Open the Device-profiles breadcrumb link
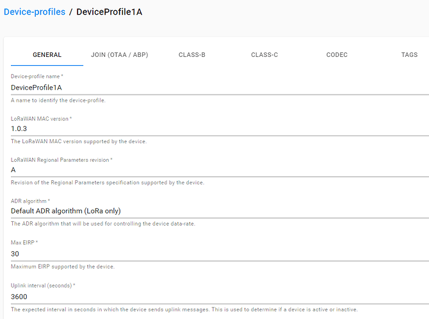Viewport: 429px width, 319px height. point(35,12)
